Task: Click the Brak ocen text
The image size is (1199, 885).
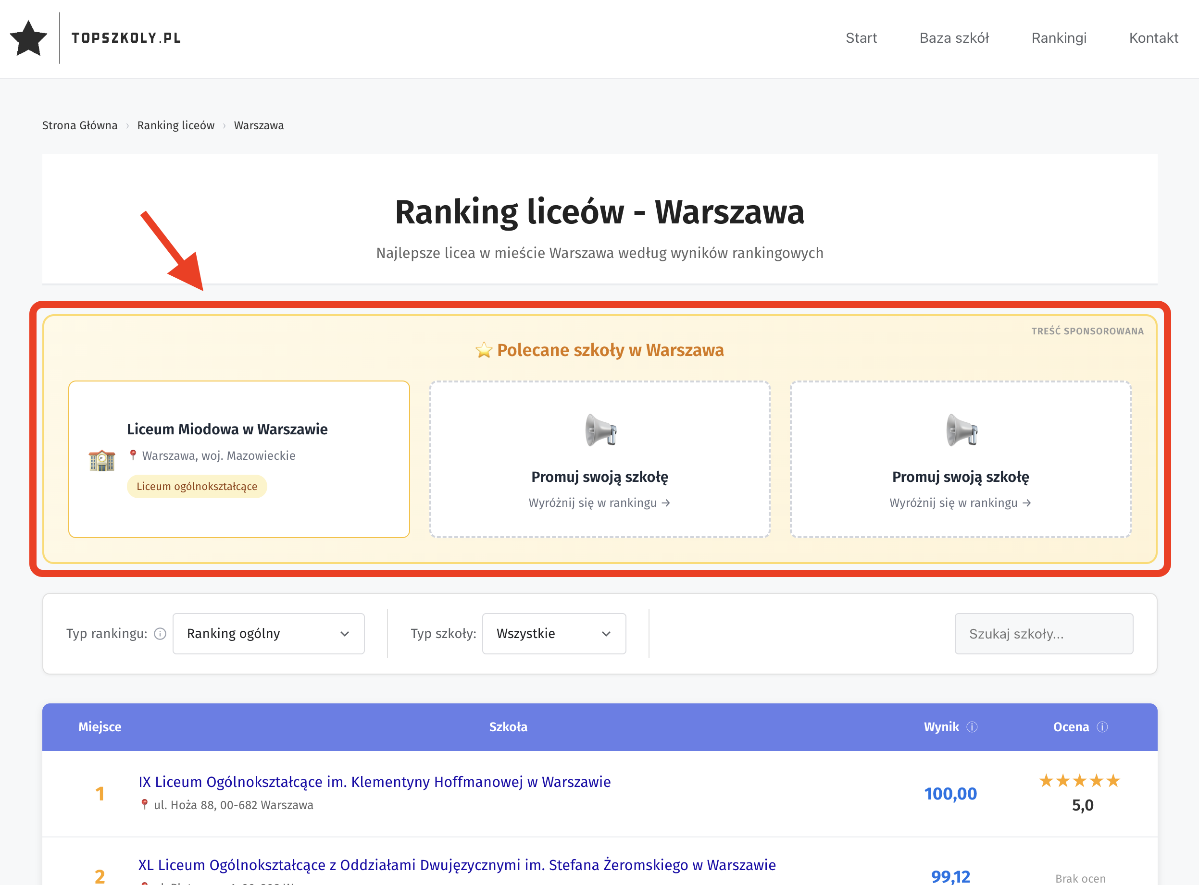Action: 1080,879
